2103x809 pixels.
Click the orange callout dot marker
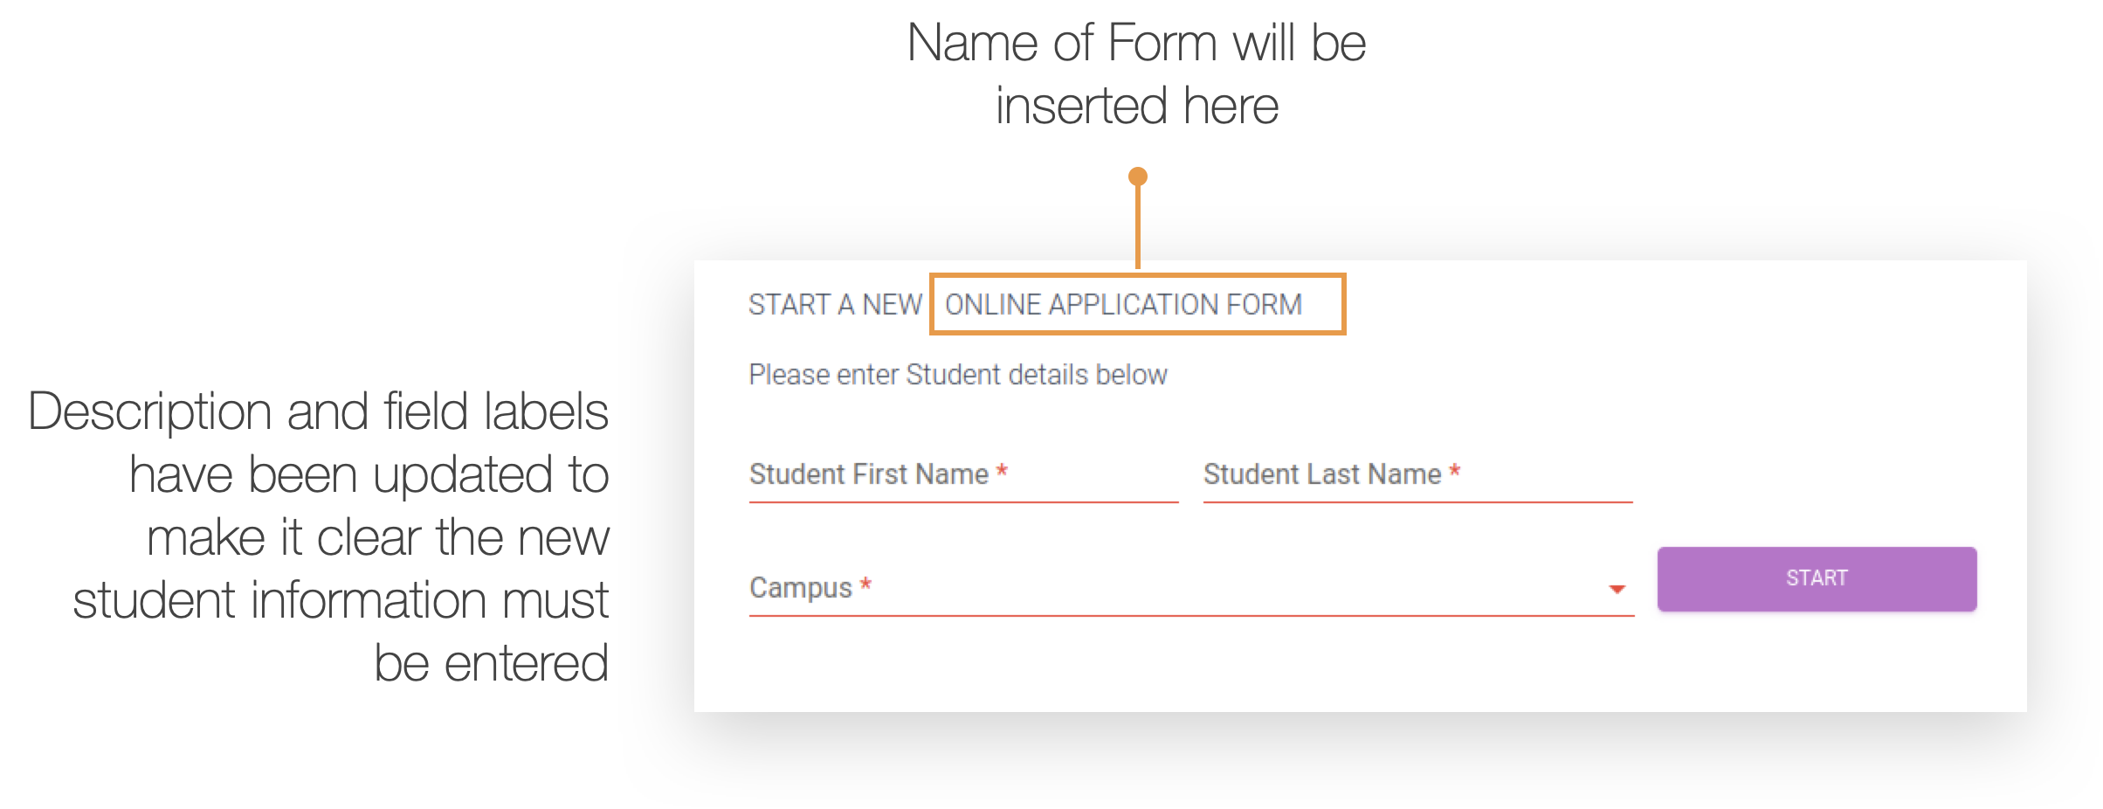[1137, 177]
